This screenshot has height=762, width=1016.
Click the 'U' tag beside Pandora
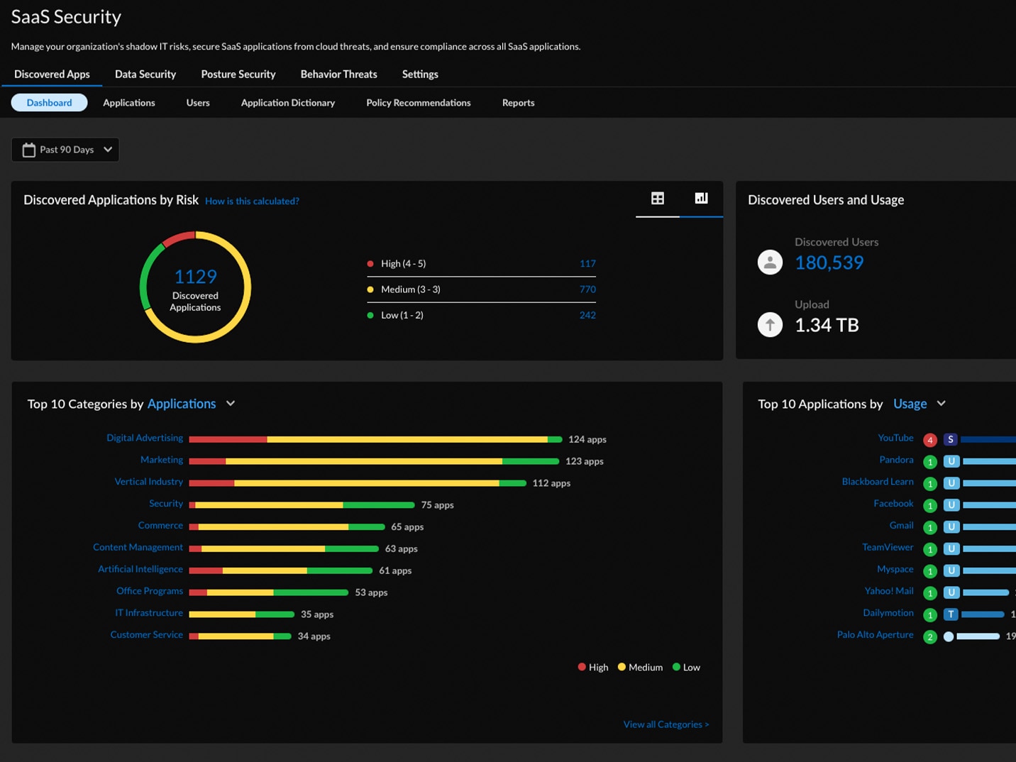pos(951,461)
